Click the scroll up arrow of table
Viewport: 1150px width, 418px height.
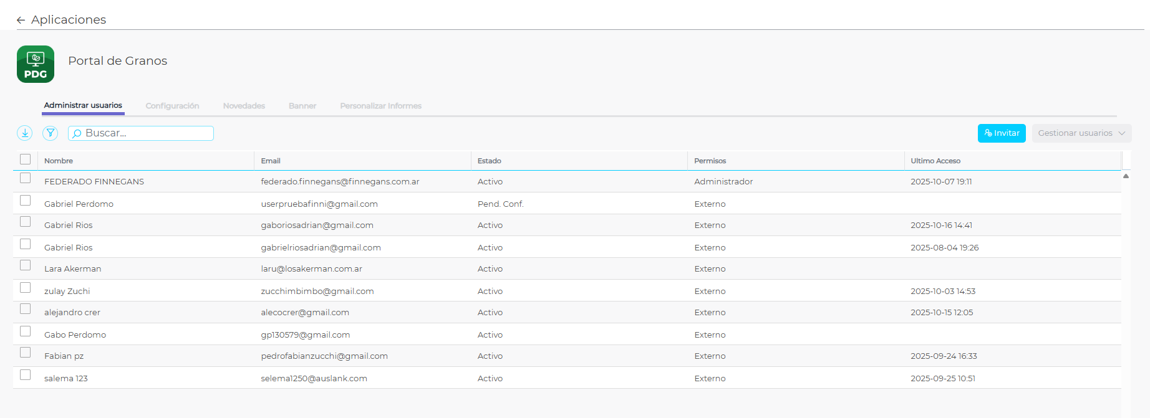tap(1126, 176)
